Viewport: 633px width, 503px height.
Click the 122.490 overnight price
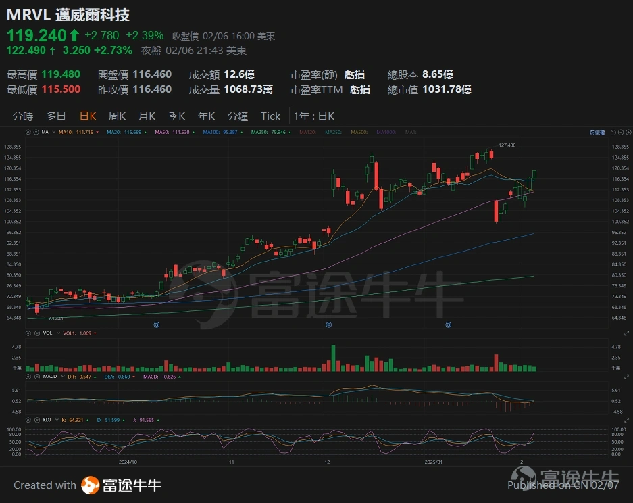pos(26,51)
